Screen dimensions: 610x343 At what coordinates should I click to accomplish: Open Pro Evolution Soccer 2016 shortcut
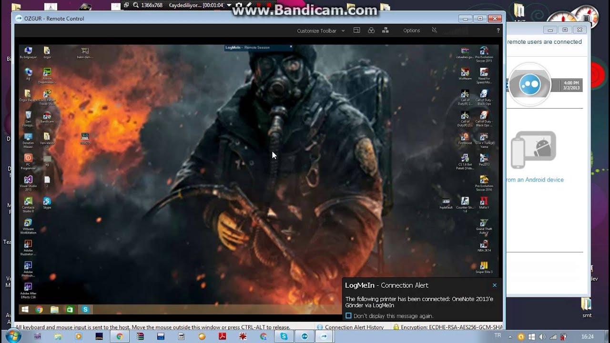[x=484, y=183]
